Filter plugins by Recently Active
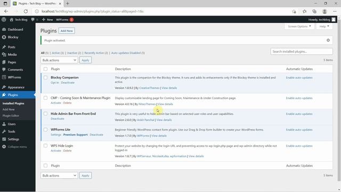The image size is (341, 192). 96,53
